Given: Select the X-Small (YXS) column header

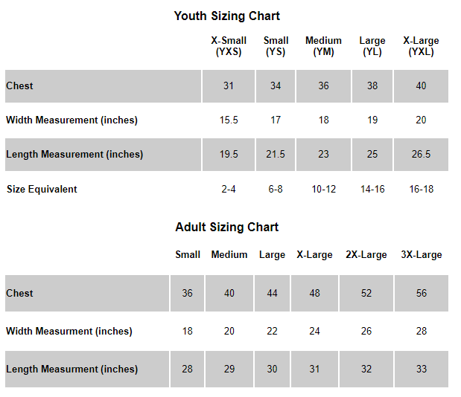Looking at the screenshot, I should (229, 46).
